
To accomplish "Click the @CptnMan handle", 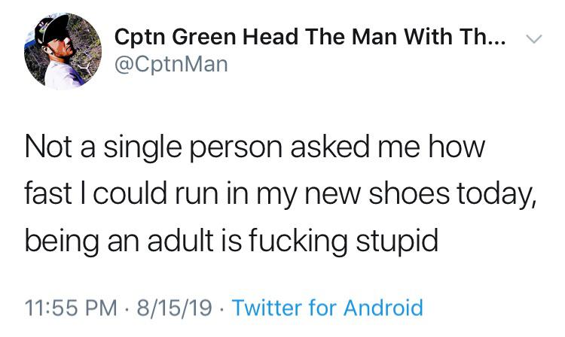I will pyautogui.click(x=169, y=65).
